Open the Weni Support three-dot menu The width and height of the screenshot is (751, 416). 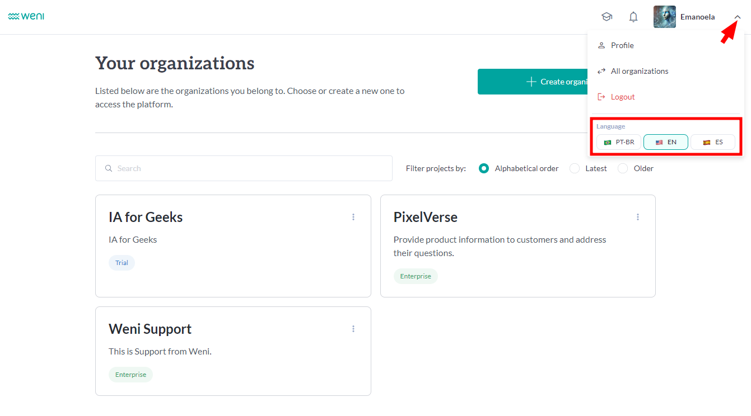click(353, 329)
